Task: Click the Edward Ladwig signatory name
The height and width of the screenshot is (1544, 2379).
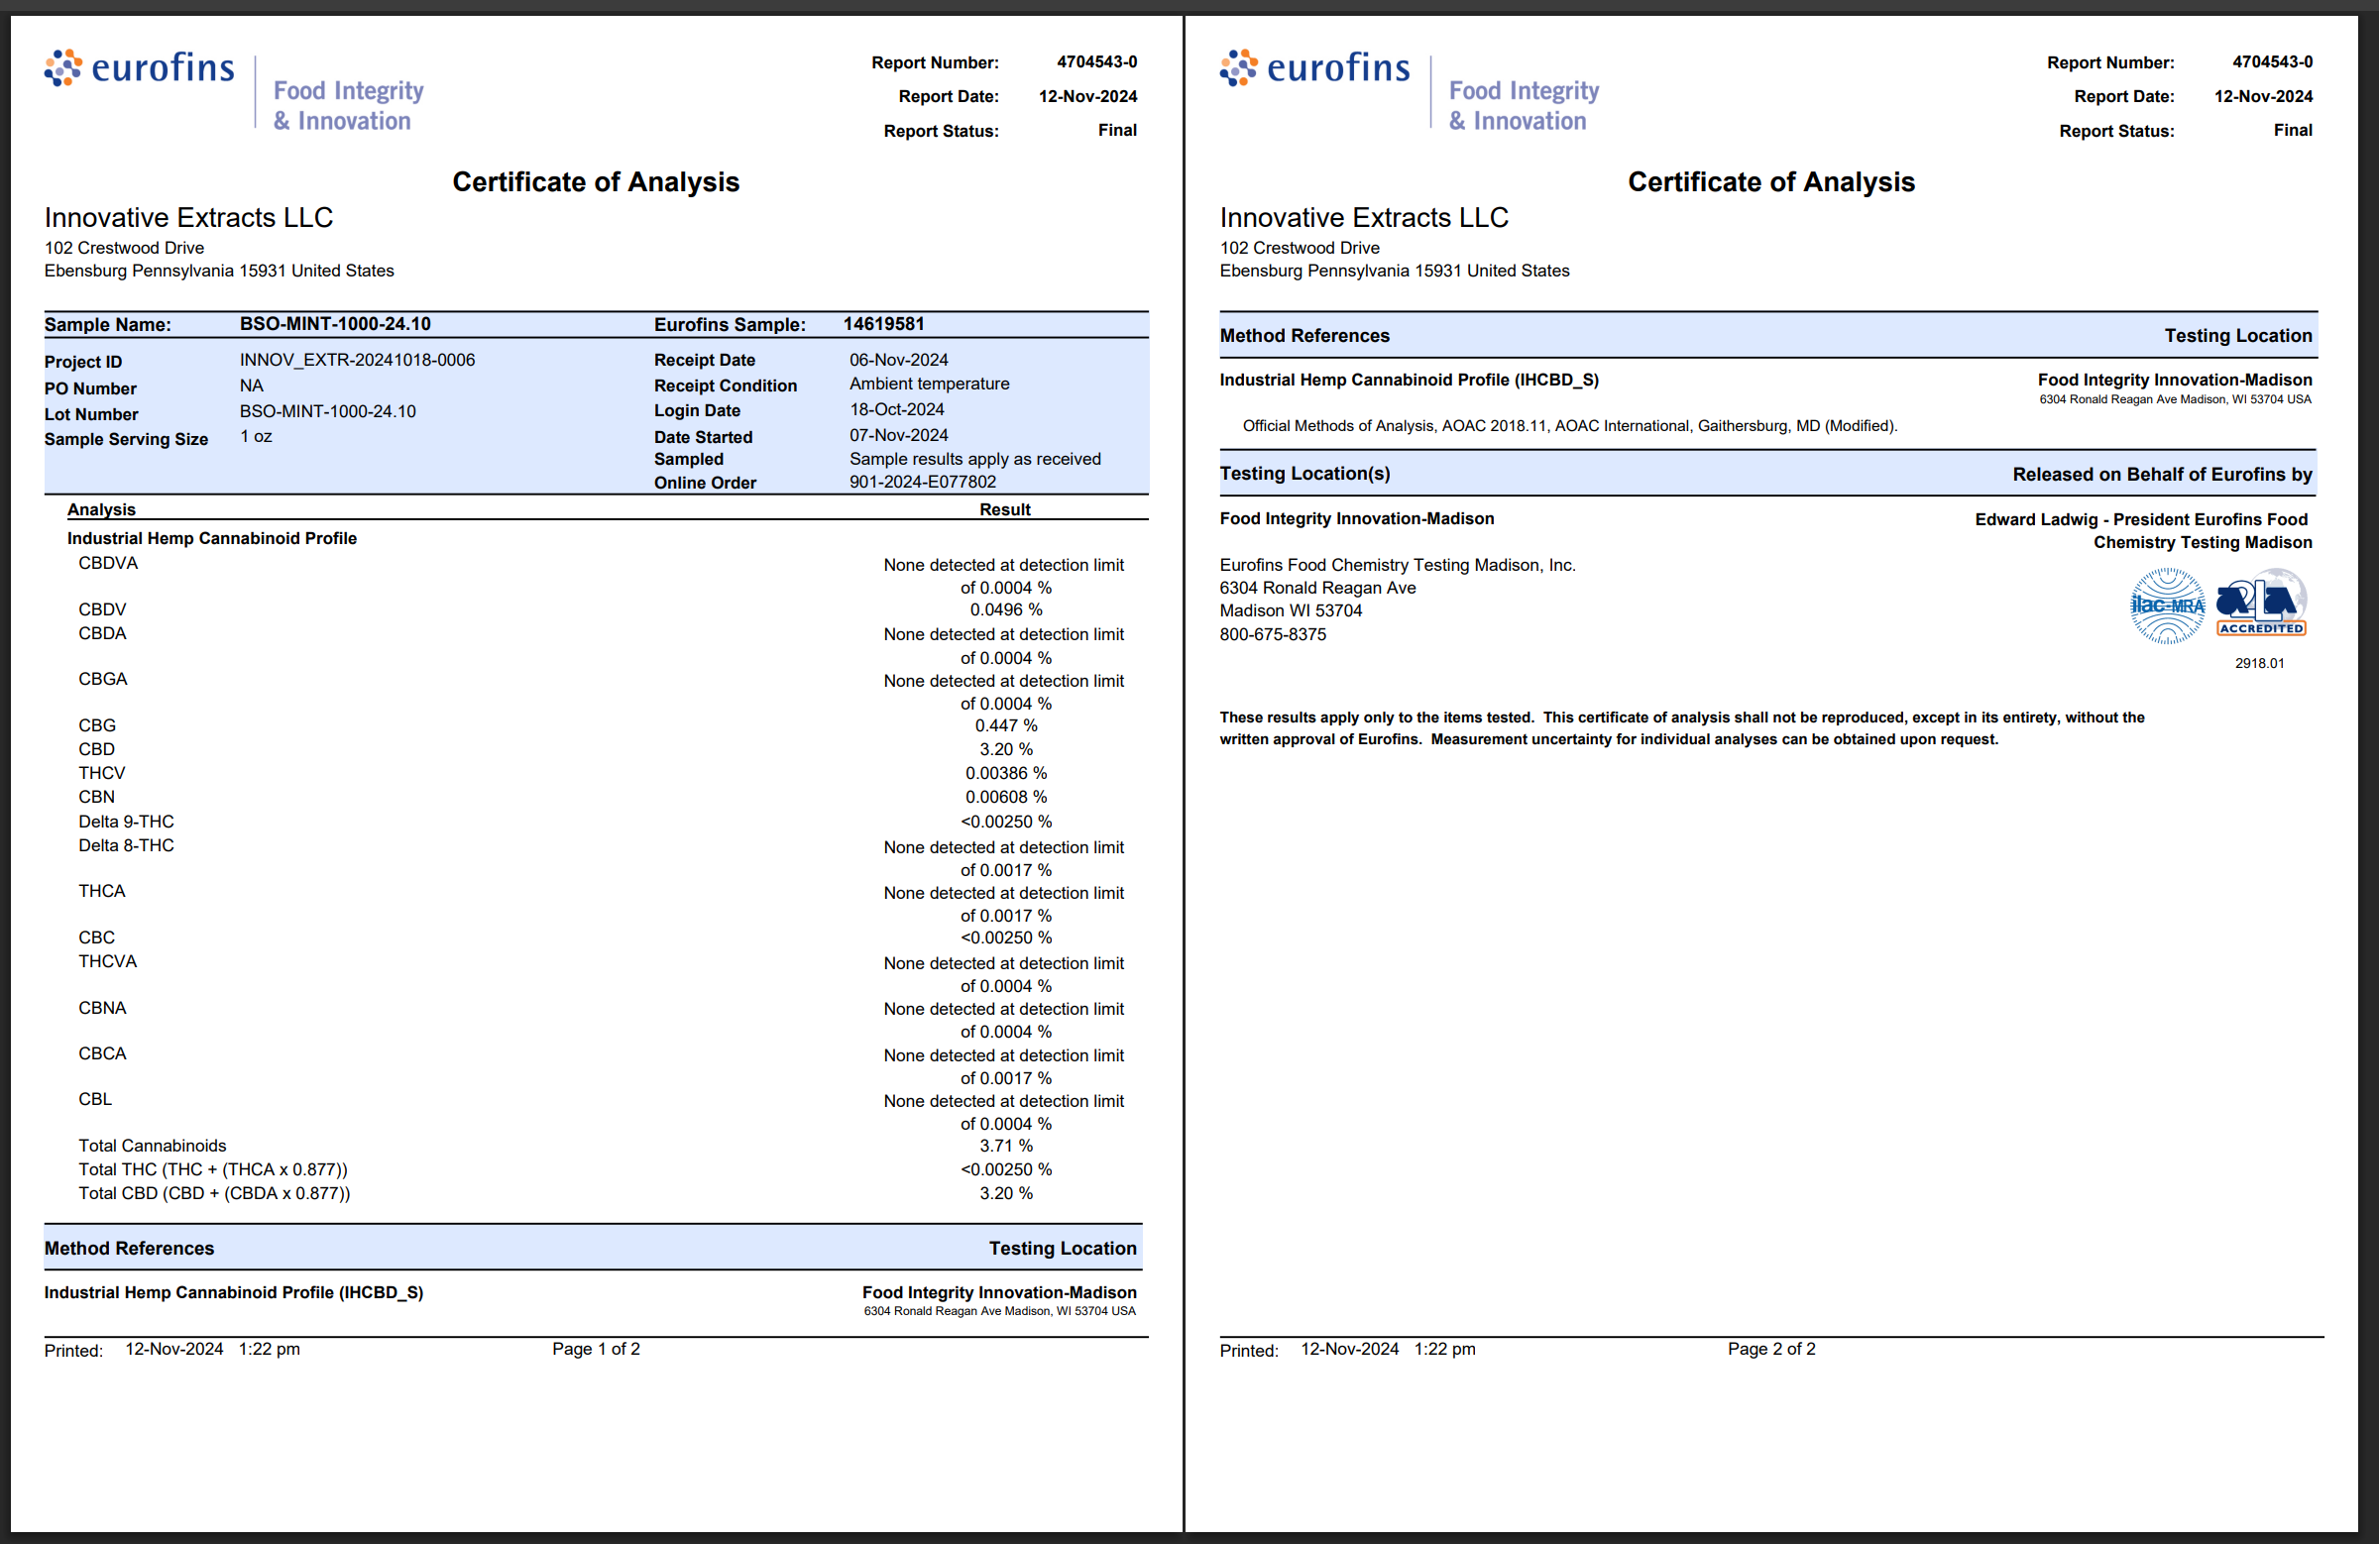Action: [x=2036, y=519]
